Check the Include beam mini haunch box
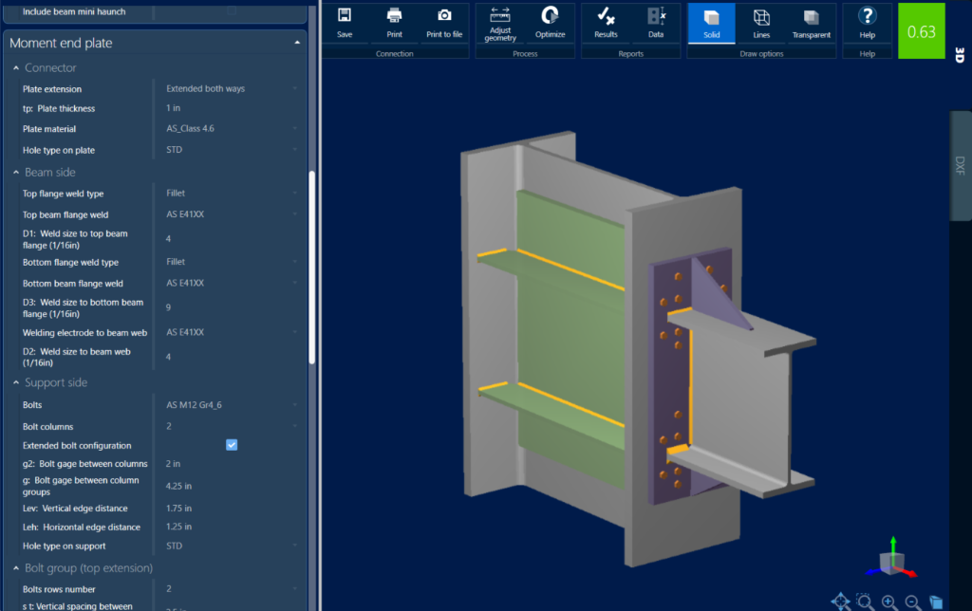The height and width of the screenshot is (611, 972). 232,10
